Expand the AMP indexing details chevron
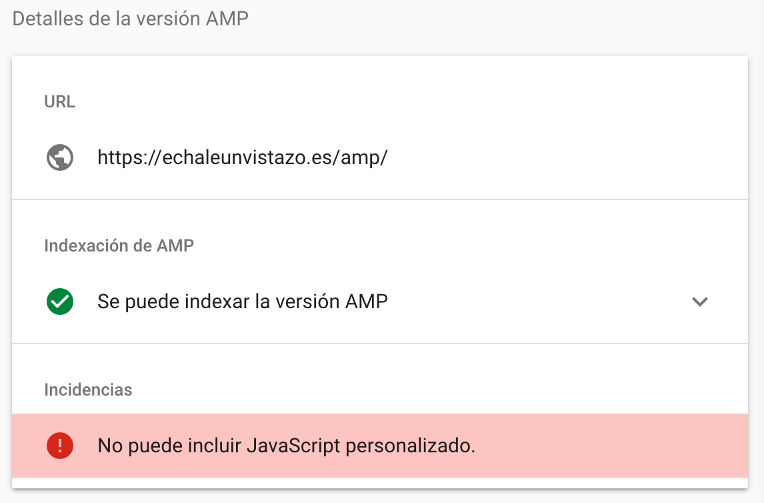764x503 pixels. coord(700,302)
